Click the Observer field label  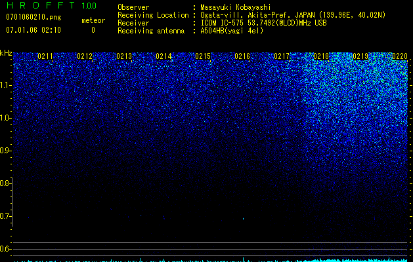tap(133, 7)
